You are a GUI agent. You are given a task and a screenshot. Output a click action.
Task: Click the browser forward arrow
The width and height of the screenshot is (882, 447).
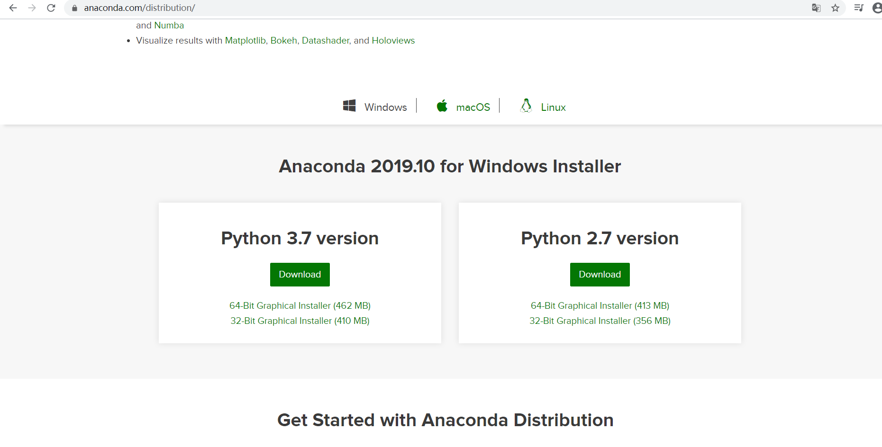point(32,8)
